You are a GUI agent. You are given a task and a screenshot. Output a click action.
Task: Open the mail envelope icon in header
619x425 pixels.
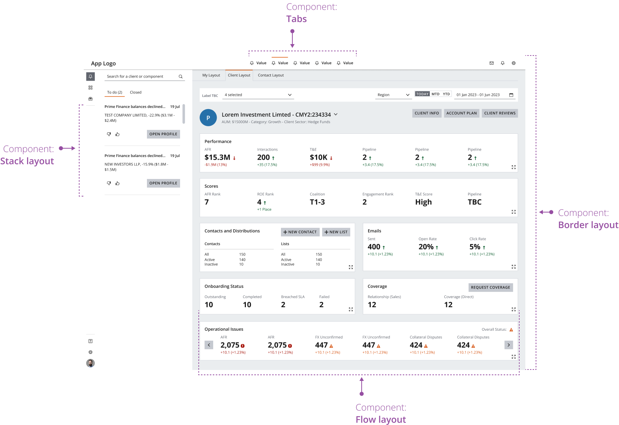[491, 63]
